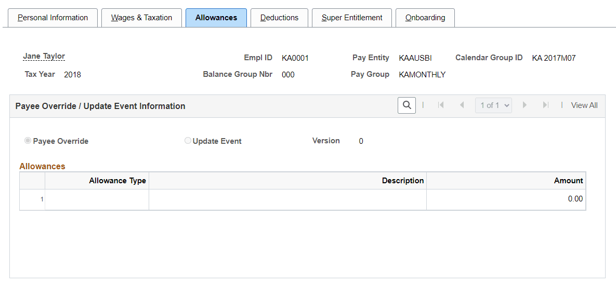Click the Description column header
Image resolution: width=616 pixels, height=285 pixels.
287,181
